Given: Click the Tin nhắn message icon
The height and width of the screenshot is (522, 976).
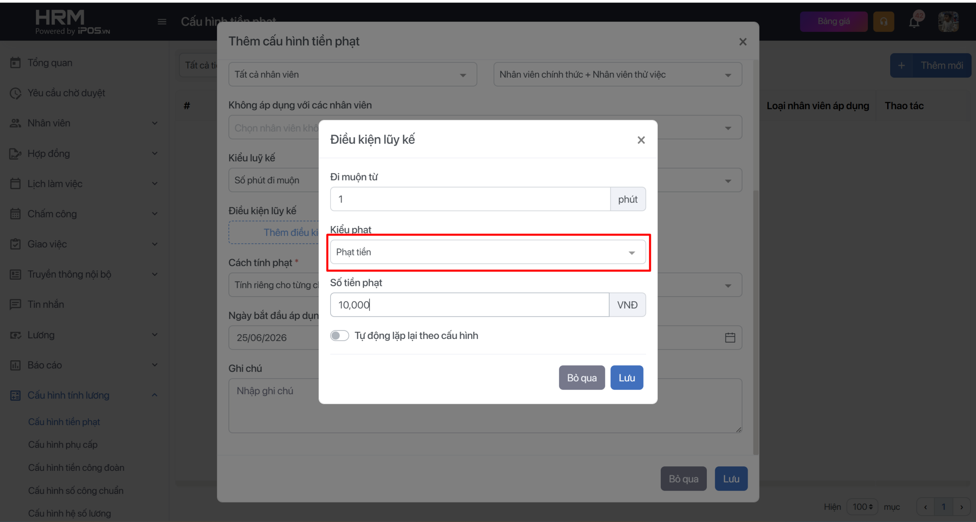Looking at the screenshot, I should (x=15, y=304).
